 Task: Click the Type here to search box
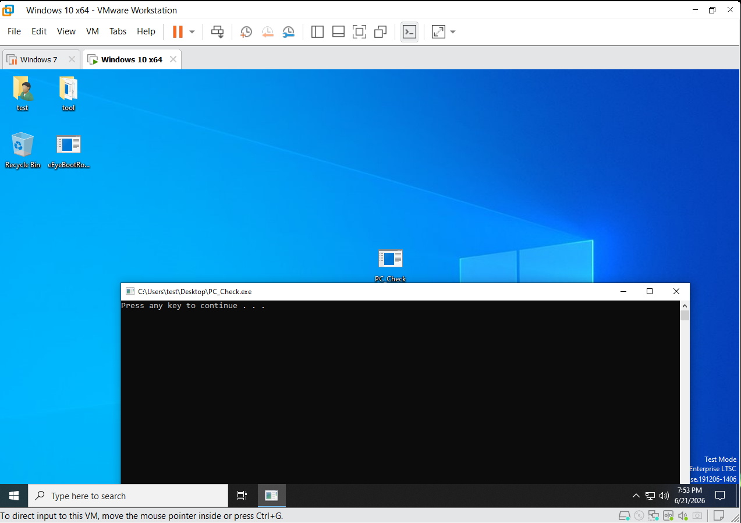pyautogui.click(x=128, y=496)
